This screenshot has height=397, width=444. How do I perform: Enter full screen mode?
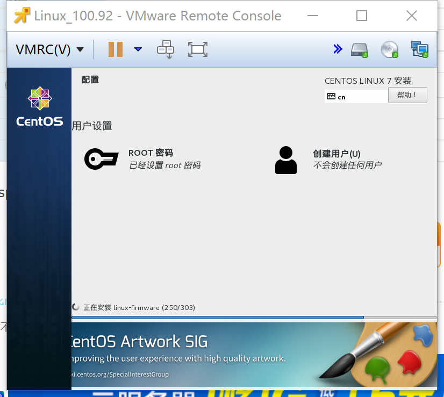click(x=198, y=49)
